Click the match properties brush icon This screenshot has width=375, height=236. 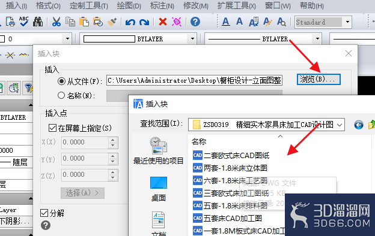pos(112,22)
